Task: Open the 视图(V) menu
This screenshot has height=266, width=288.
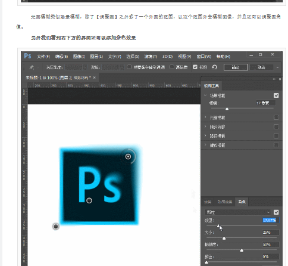Action: (x=184, y=57)
